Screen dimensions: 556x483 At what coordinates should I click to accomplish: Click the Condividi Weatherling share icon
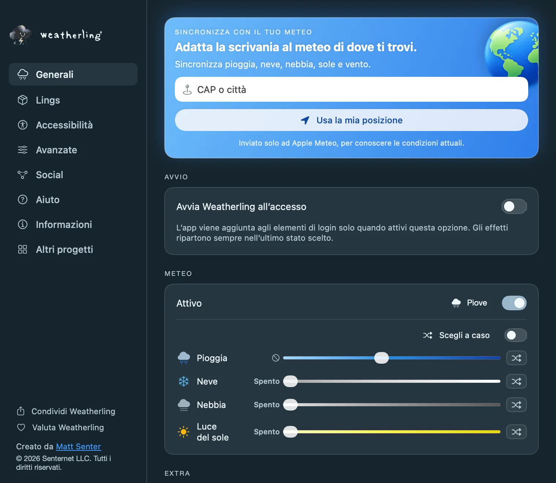coord(21,411)
